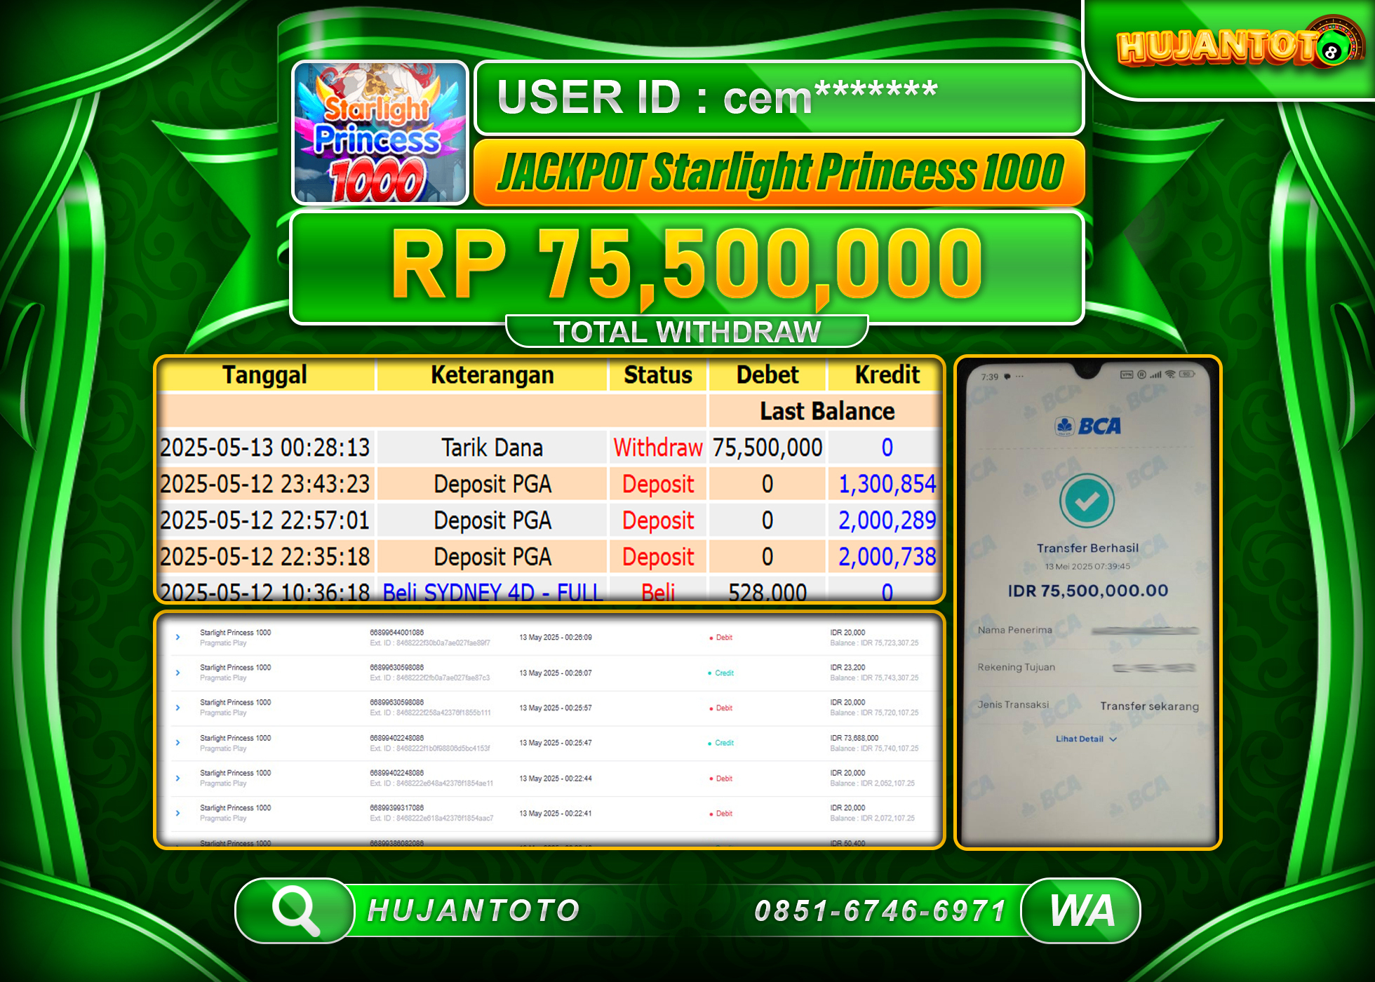1375x982 pixels.
Task: Click the phone number 0851-6746-6971
Action: pos(881,910)
